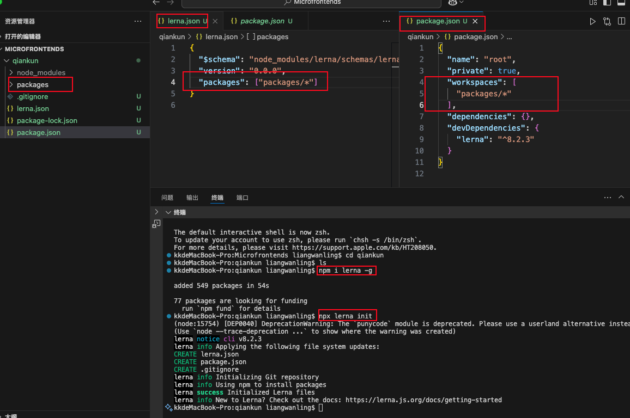Open lerna.json from the explorer tree
The height and width of the screenshot is (418, 630).
point(33,109)
